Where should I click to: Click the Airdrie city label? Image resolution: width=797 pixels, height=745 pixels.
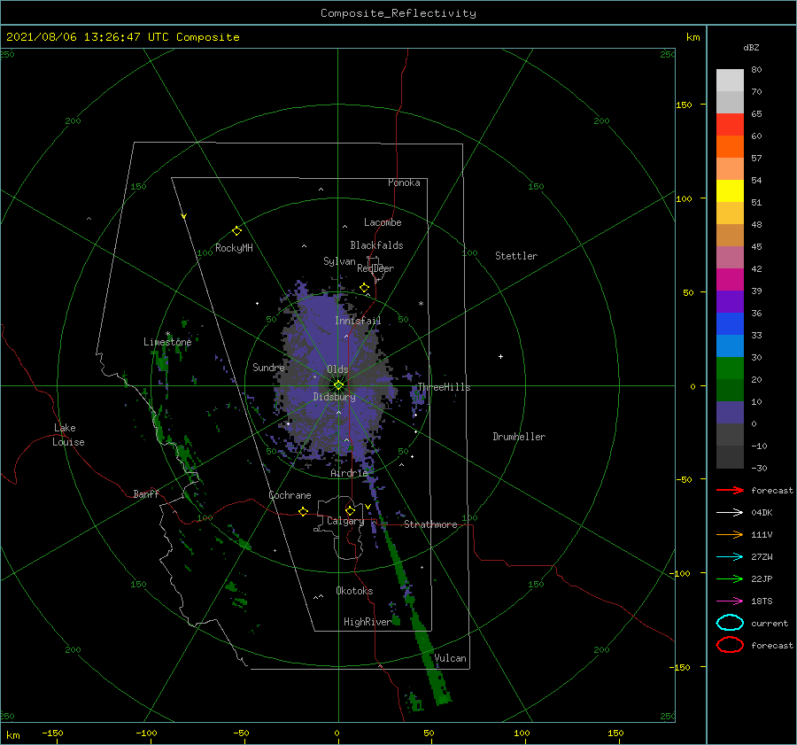tap(349, 473)
